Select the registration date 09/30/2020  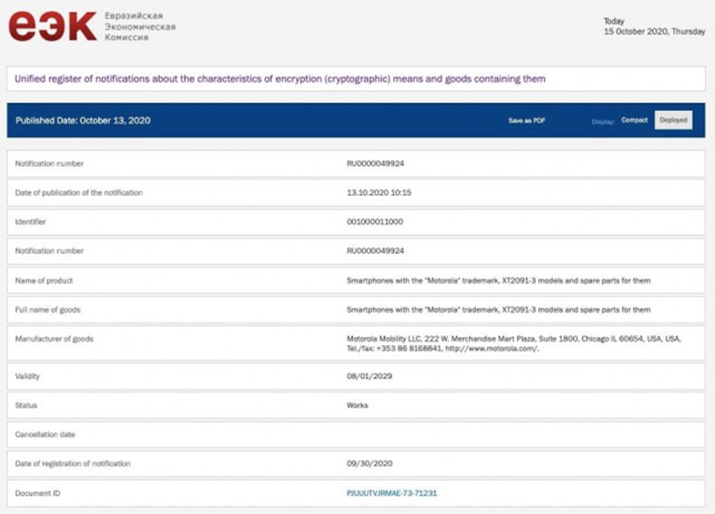369,462
